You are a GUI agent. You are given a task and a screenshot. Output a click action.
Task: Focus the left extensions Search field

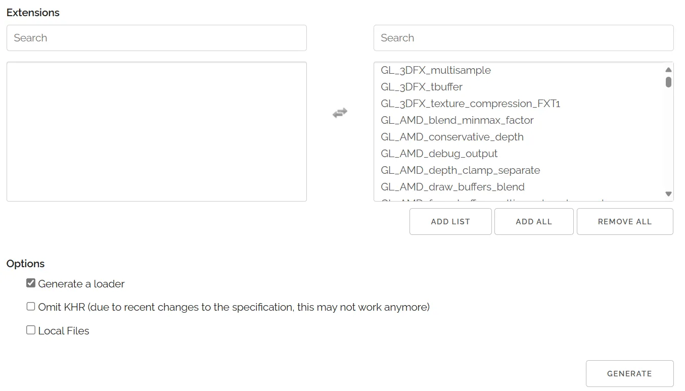click(157, 38)
